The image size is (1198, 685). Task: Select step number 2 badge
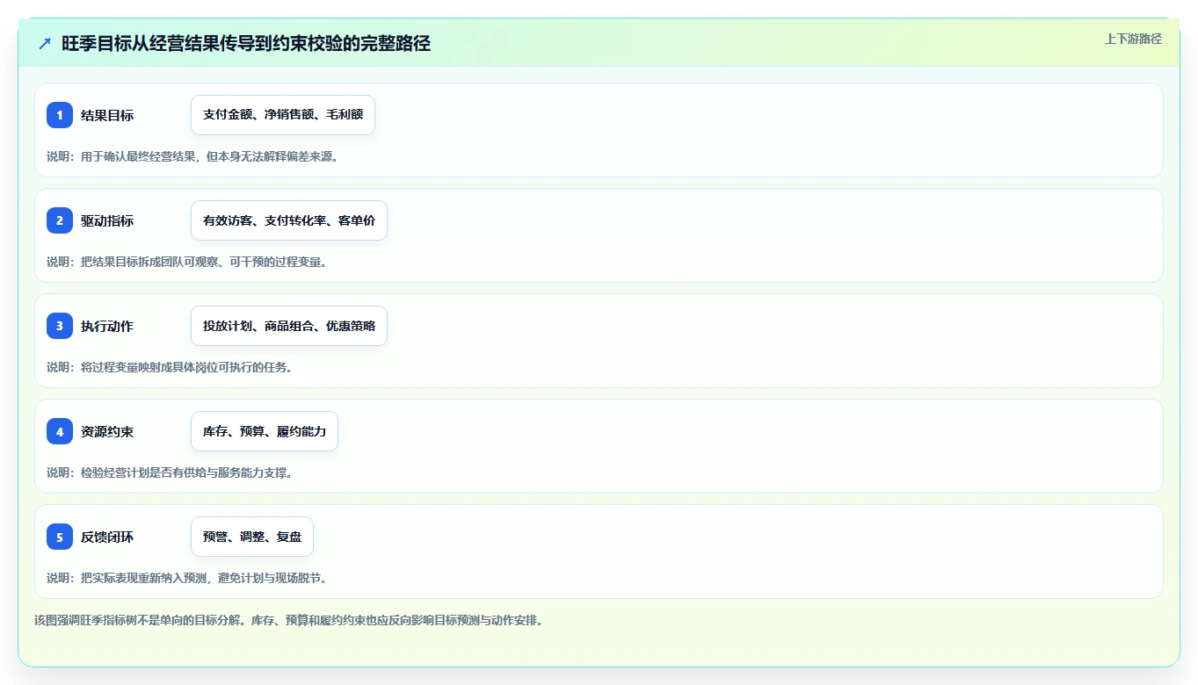[60, 220]
